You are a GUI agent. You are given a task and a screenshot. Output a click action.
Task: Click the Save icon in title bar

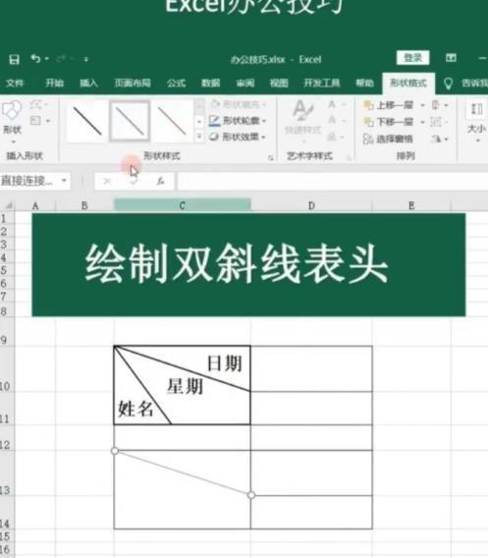pyautogui.click(x=14, y=59)
